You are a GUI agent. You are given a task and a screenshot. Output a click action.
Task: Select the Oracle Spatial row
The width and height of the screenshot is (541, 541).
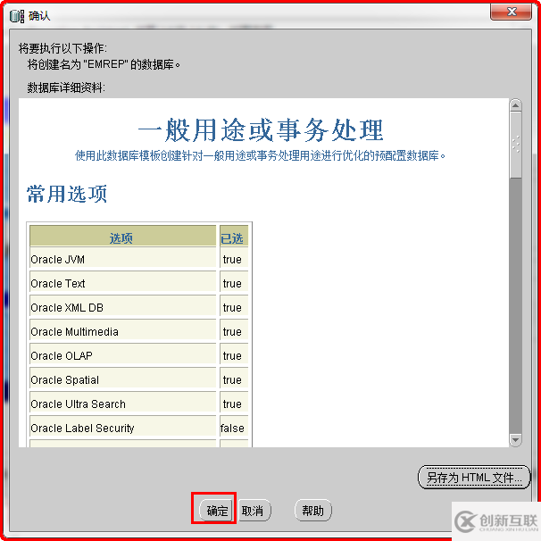(x=138, y=379)
